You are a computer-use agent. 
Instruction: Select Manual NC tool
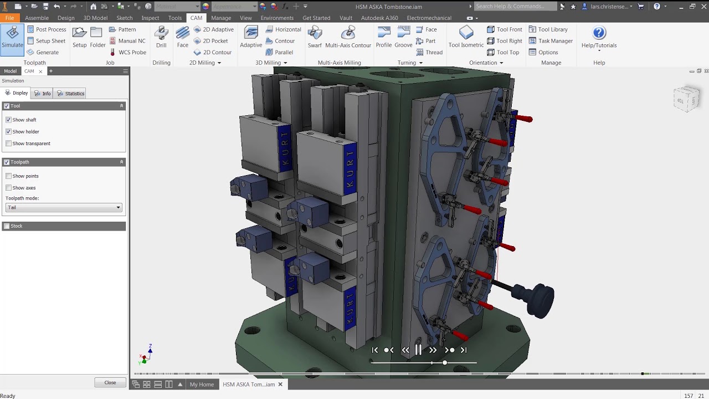pyautogui.click(x=127, y=41)
